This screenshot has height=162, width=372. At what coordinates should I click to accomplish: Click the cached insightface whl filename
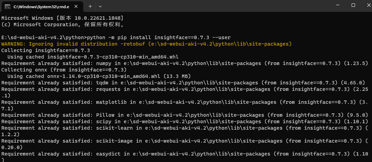click(x=113, y=57)
